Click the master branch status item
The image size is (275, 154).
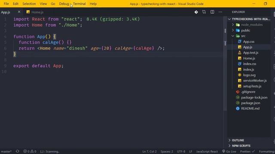(x=6, y=151)
